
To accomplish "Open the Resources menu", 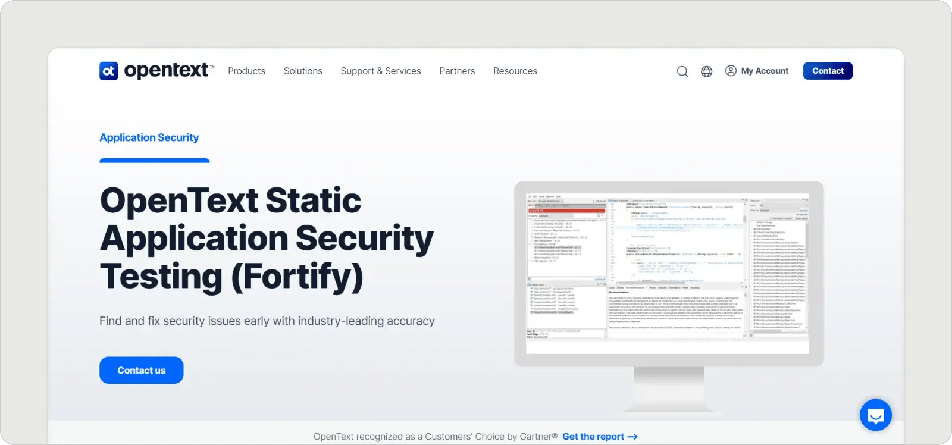I will point(515,71).
